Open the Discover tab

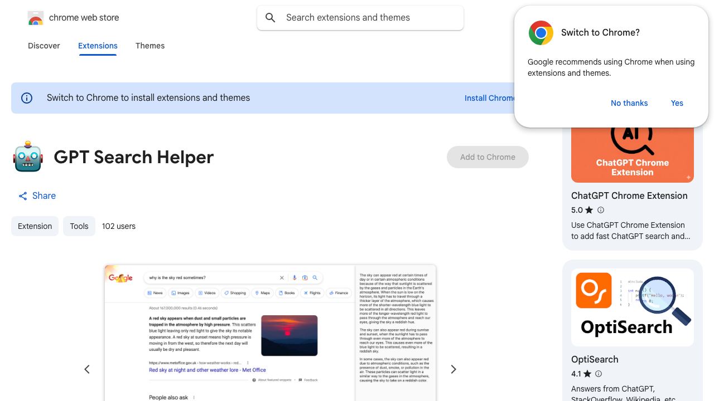(x=44, y=46)
